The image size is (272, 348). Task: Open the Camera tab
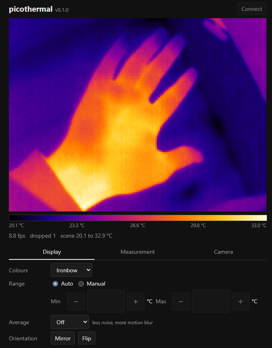(223, 252)
